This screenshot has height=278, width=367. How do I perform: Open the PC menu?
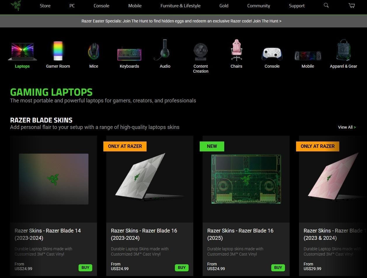click(x=72, y=6)
